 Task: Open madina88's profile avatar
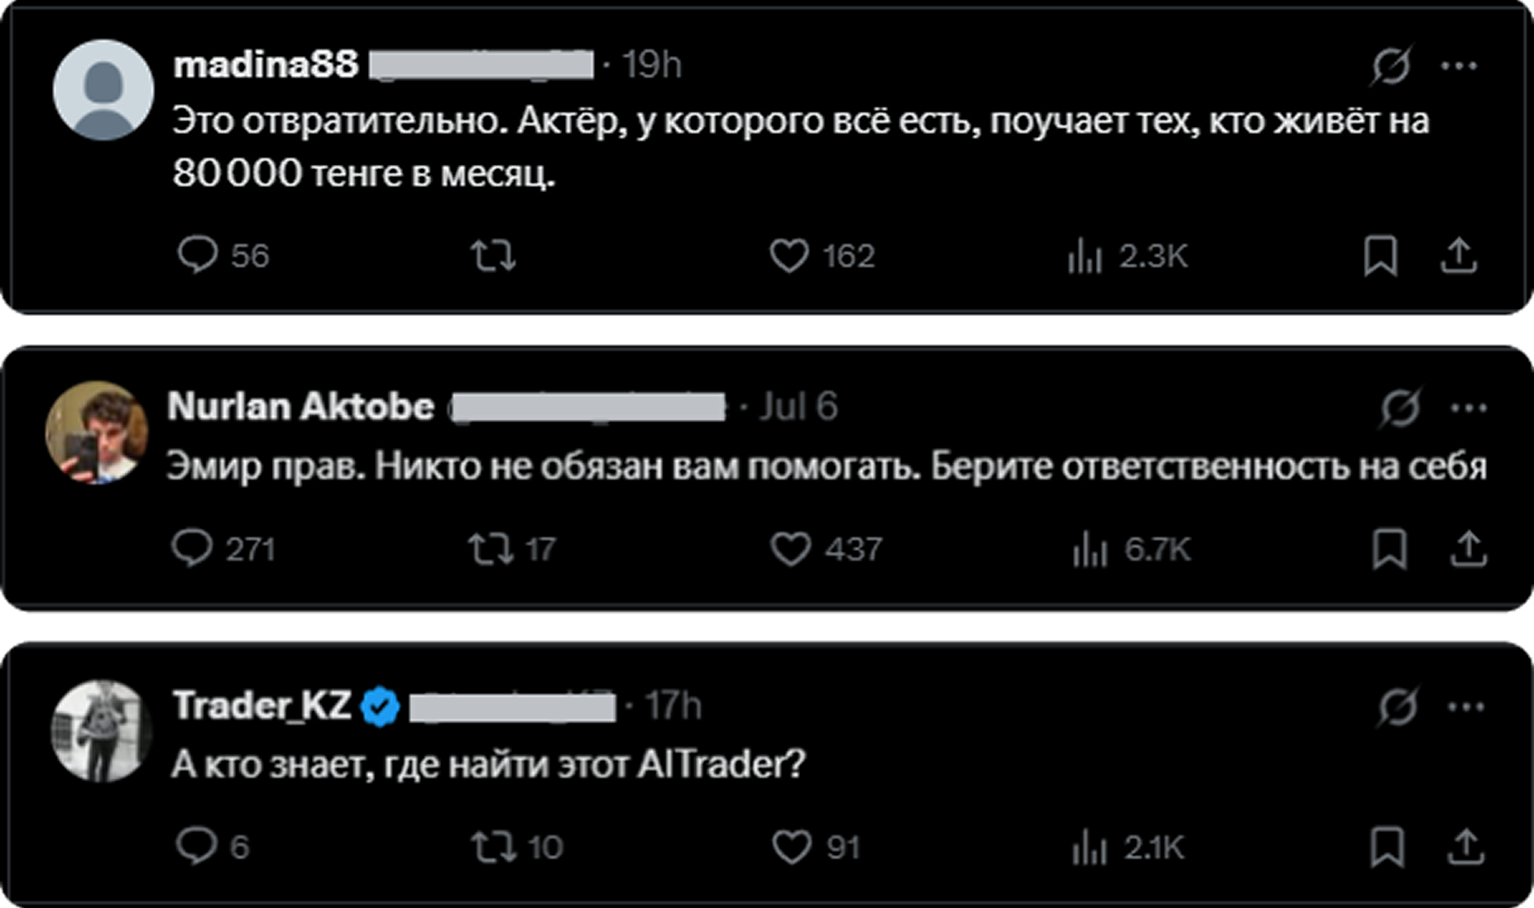(104, 90)
